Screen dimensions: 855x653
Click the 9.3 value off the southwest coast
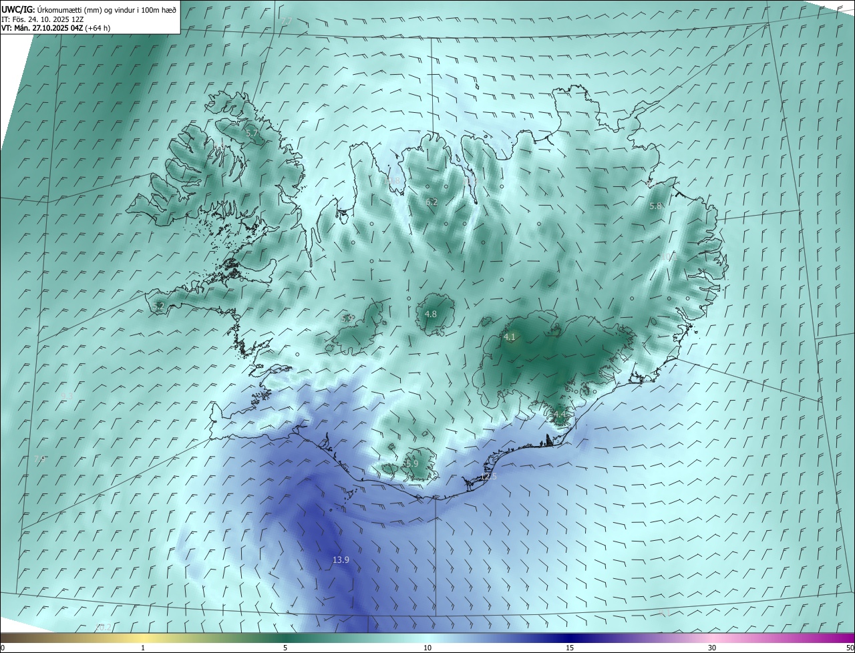66,397
